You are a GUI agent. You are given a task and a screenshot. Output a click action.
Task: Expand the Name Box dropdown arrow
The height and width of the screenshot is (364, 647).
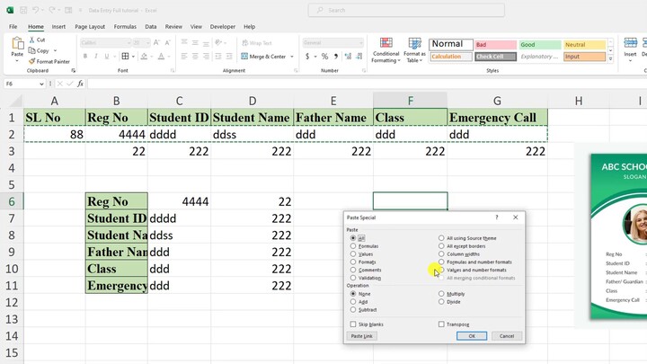(41, 84)
